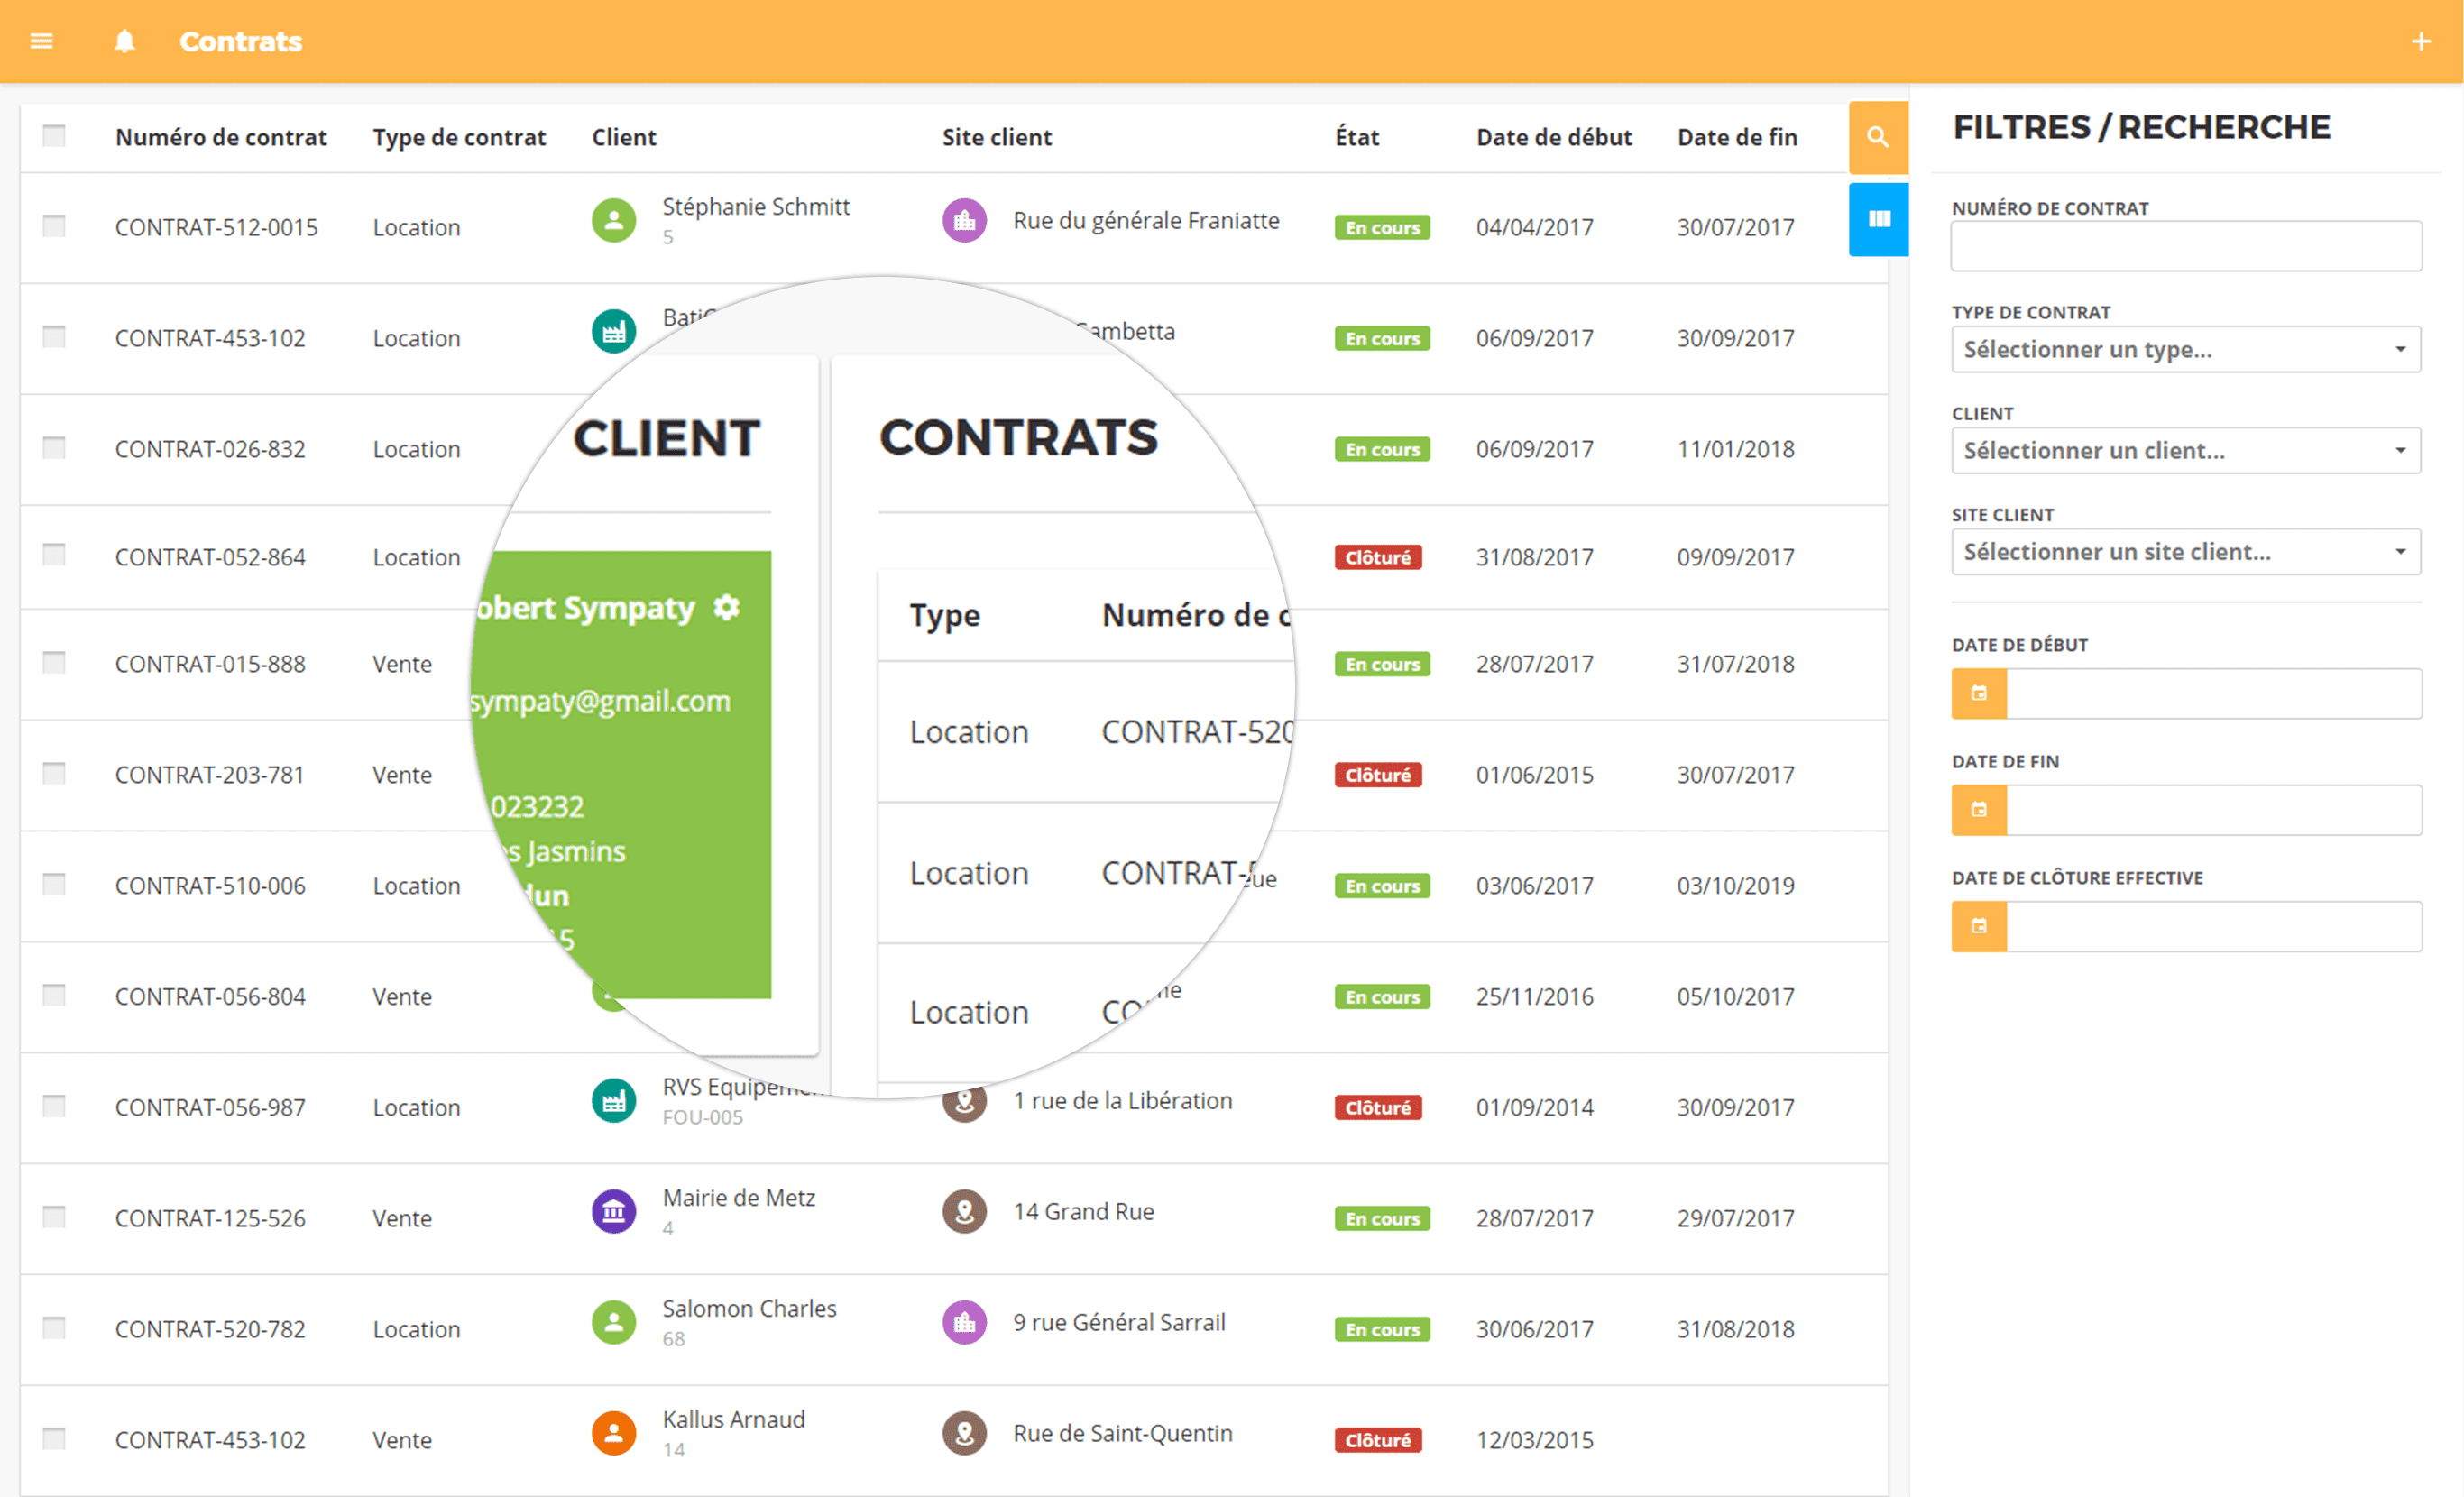The height and width of the screenshot is (1497, 2464).
Task: Open client Salomon Charles link
Action: click(x=749, y=1309)
